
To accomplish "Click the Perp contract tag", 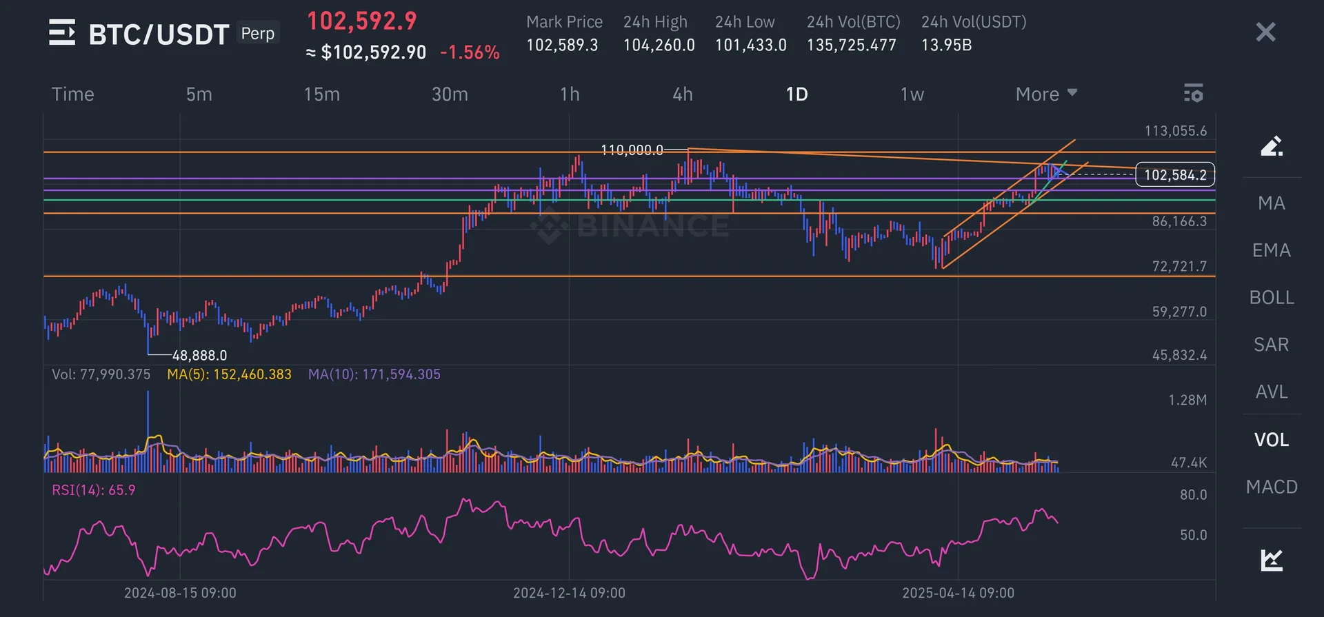I will pyautogui.click(x=258, y=33).
